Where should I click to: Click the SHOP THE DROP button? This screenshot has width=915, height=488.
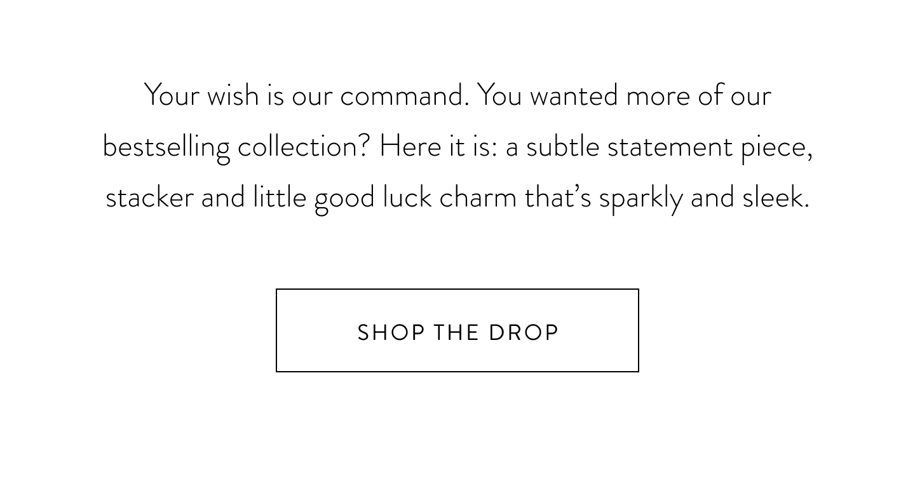pyautogui.click(x=457, y=330)
